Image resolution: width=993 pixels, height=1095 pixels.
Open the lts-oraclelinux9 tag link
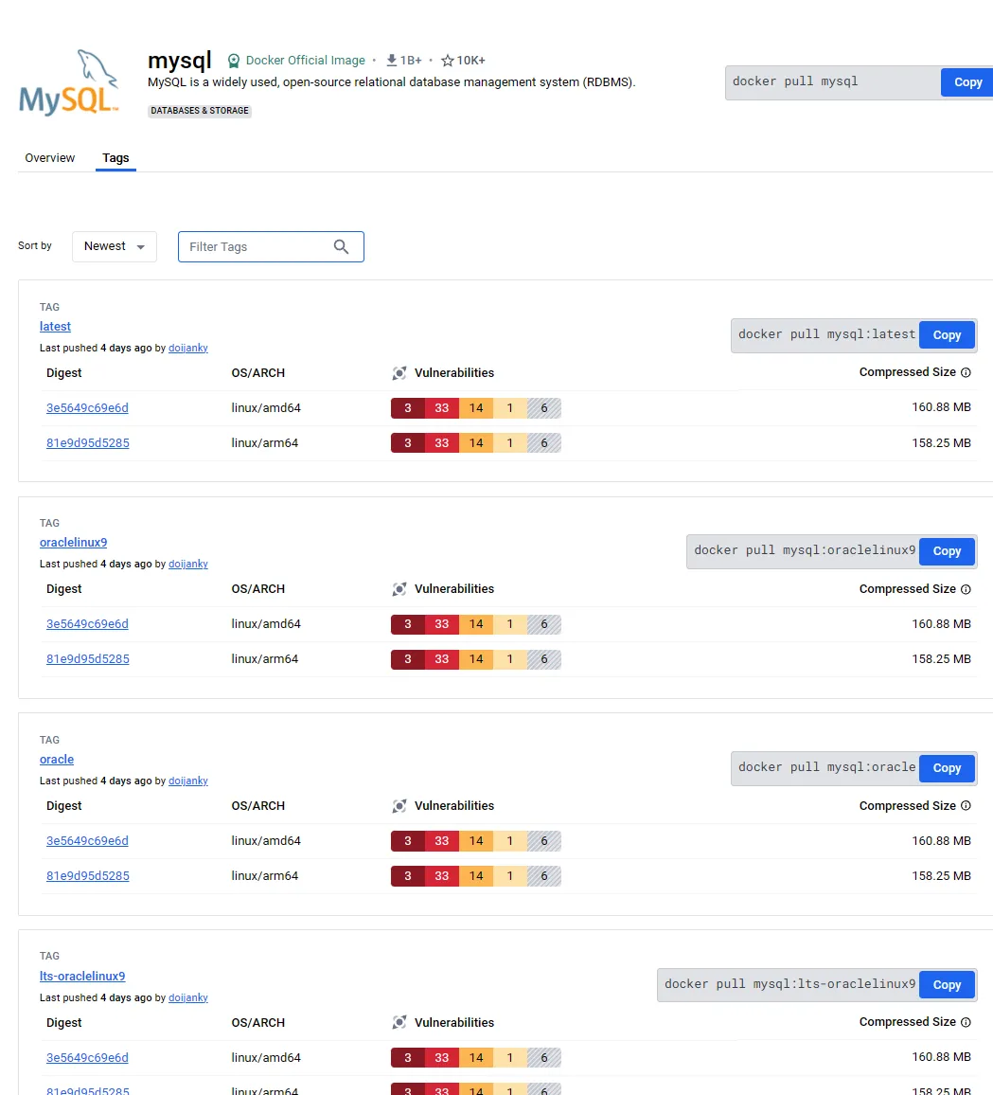82,976
